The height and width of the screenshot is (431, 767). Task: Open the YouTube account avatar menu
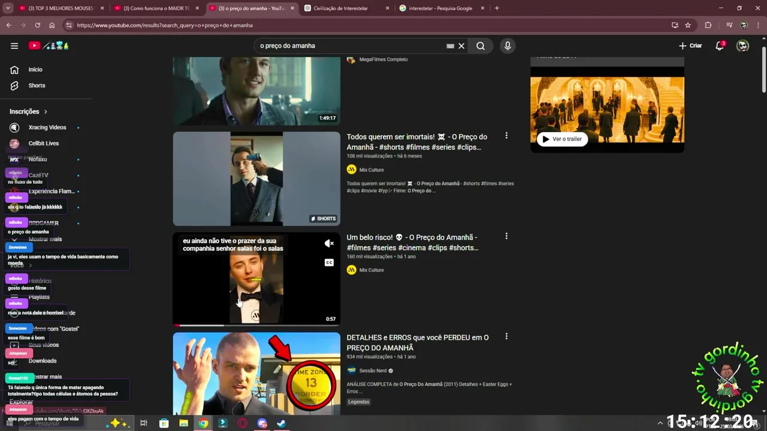point(742,45)
